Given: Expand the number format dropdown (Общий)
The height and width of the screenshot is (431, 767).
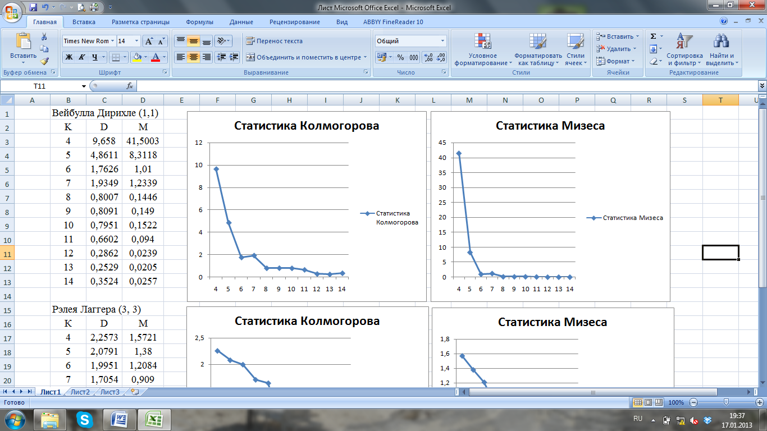Looking at the screenshot, I should coord(442,41).
